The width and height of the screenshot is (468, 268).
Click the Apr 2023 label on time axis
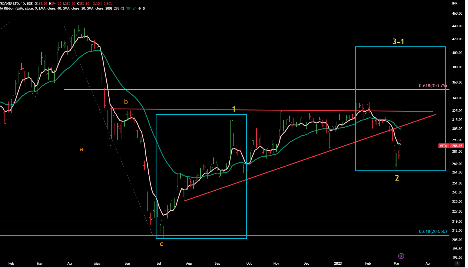click(428, 264)
